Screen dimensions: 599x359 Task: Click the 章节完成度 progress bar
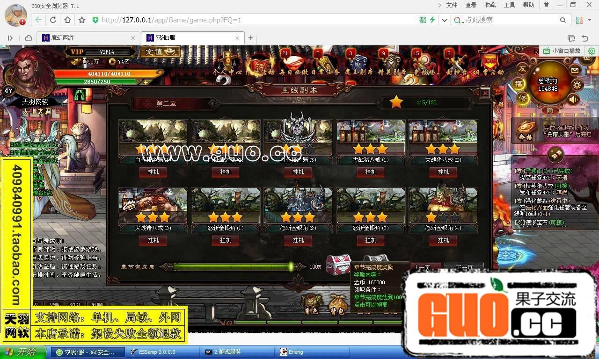(x=233, y=267)
